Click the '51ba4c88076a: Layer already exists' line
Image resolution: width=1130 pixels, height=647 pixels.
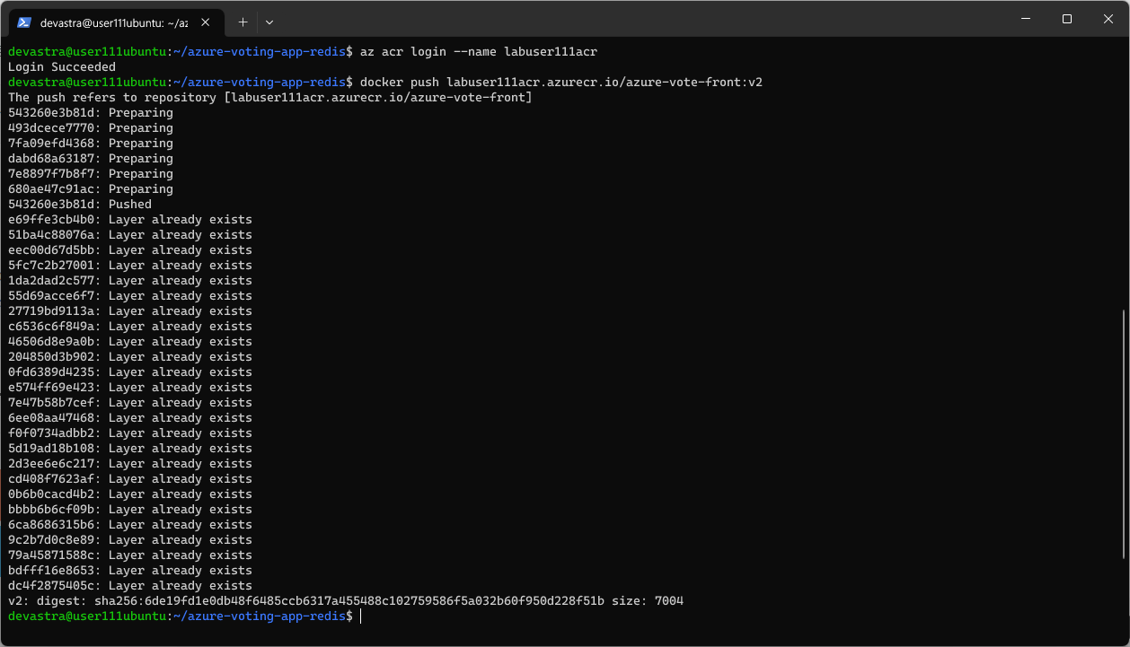[x=130, y=234]
